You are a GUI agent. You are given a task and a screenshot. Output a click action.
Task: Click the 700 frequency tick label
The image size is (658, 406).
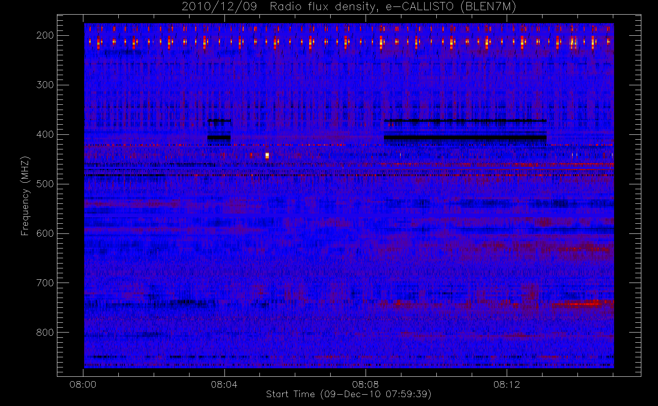pyautogui.click(x=45, y=283)
